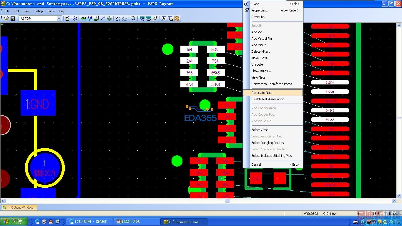Open Show Rules... from context menu
Image resolution: width=402 pixels, height=226 pixels.
coord(273,71)
